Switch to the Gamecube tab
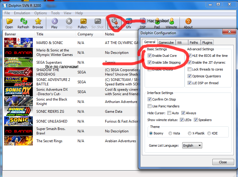Viewport: 238px width, 177px height. [166, 43]
